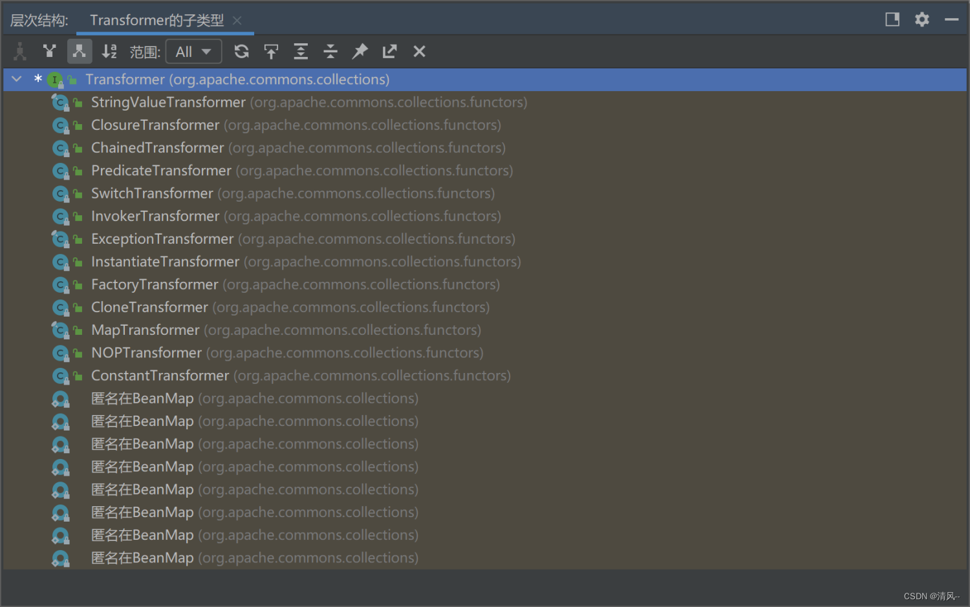Close the Transformer的子类型 tab

(237, 21)
